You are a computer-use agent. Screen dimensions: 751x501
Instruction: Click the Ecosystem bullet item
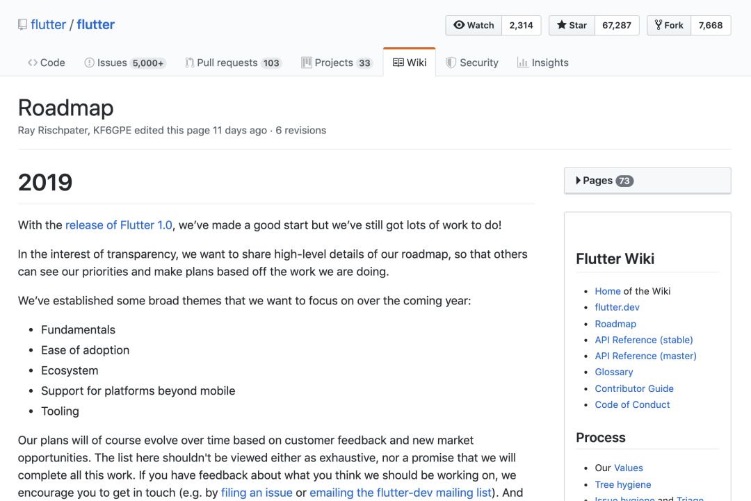tap(70, 370)
